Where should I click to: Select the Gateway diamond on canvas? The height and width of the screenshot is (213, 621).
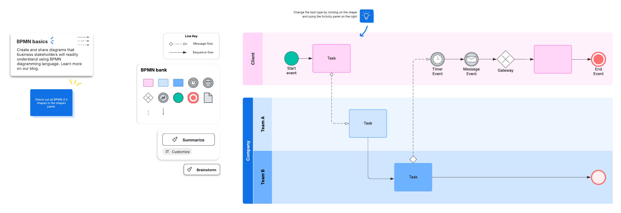pos(506,59)
